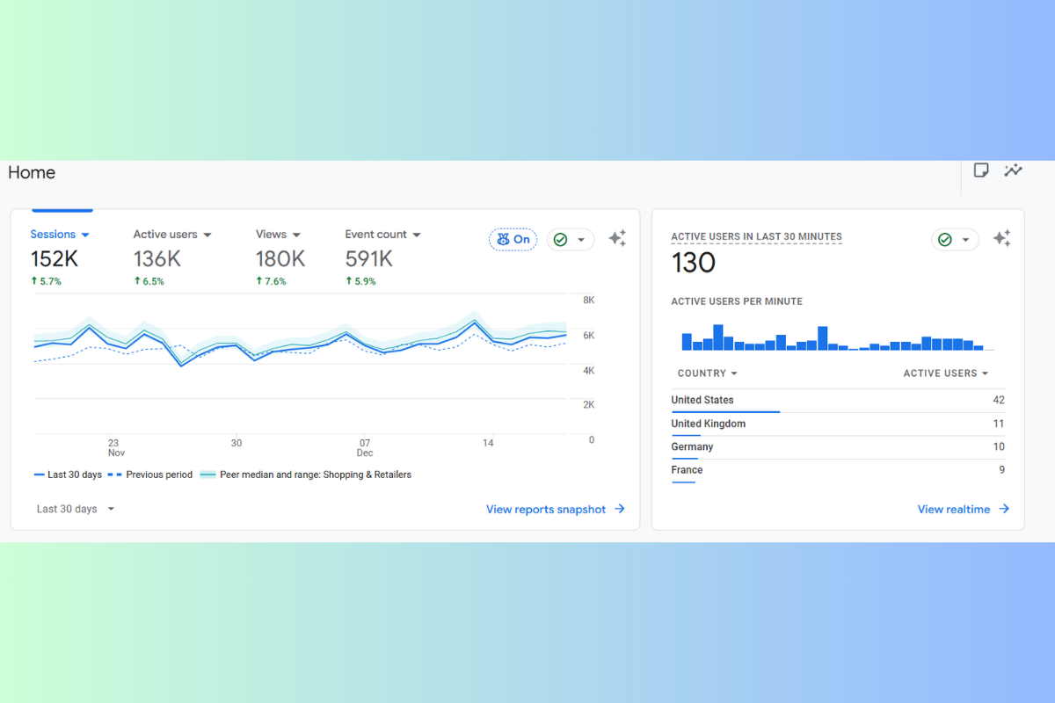The width and height of the screenshot is (1055, 703).
Task: Toggle Peer median and range legend entry
Action: (306, 475)
